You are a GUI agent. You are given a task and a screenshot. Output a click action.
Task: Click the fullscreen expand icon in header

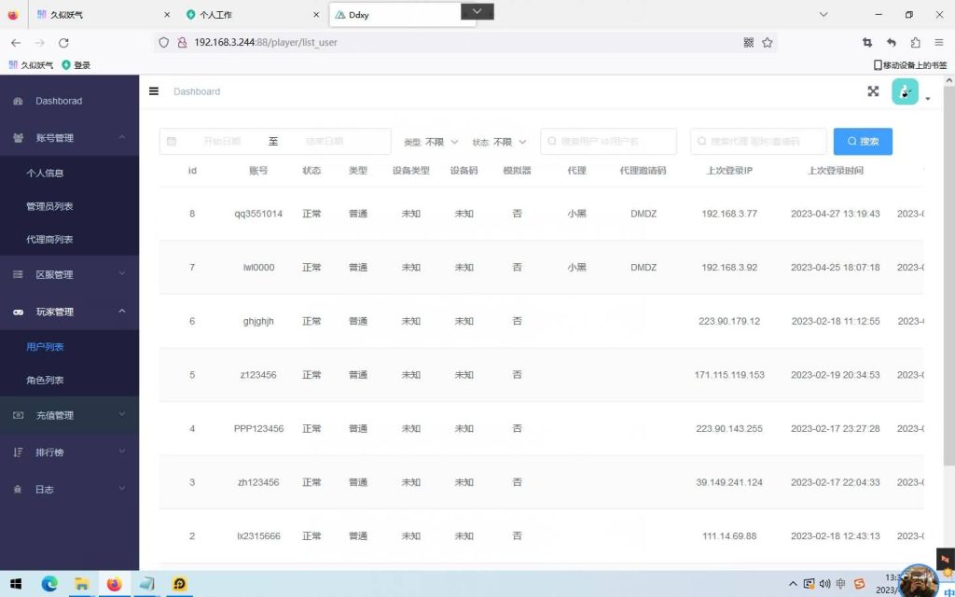873,90
